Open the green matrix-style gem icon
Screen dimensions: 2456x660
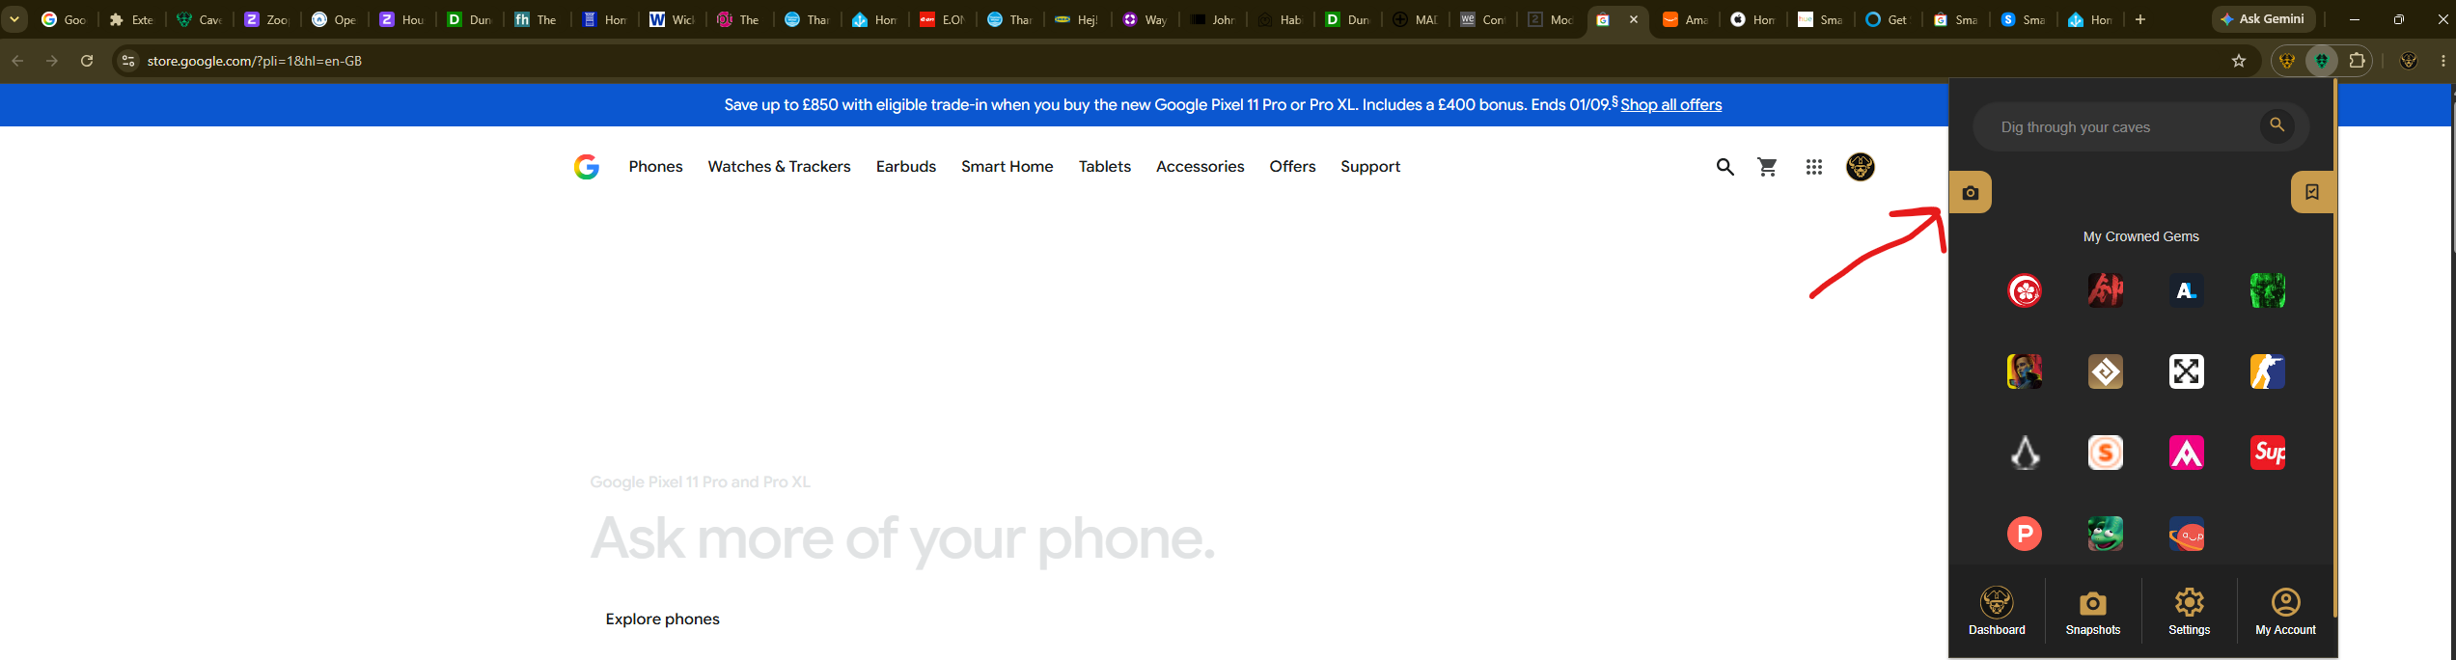(2268, 290)
